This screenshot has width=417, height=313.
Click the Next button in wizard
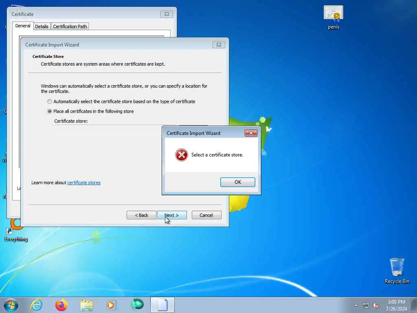pyautogui.click(x=172, y=215)
